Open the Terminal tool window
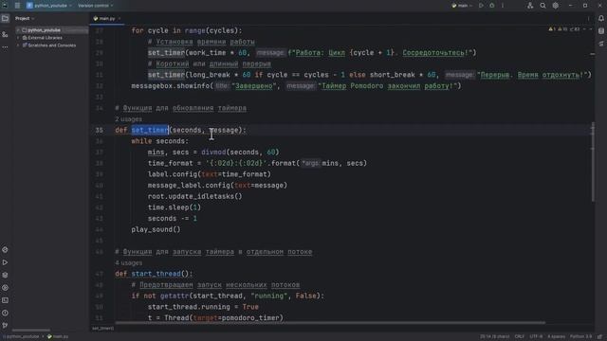Screen dimensions: 607x341 click(x=5, y=300)
